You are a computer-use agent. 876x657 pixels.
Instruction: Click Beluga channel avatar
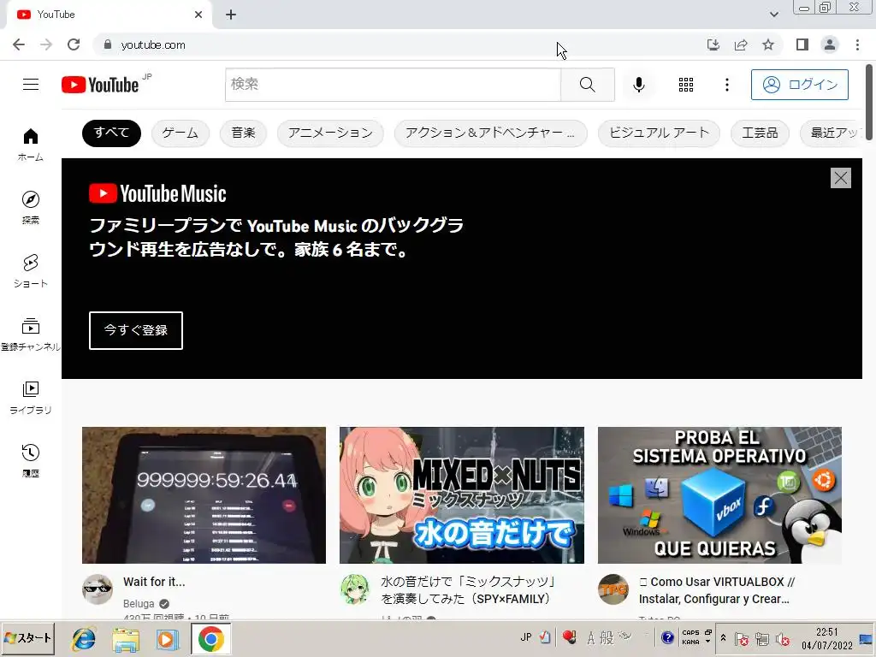tap(98, 589)
